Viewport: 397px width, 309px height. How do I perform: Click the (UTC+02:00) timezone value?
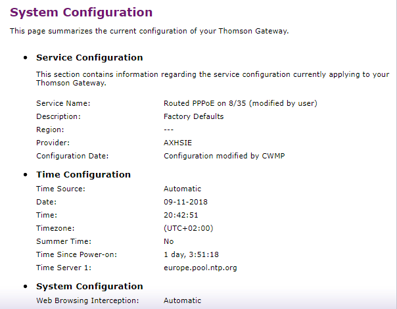189,228
